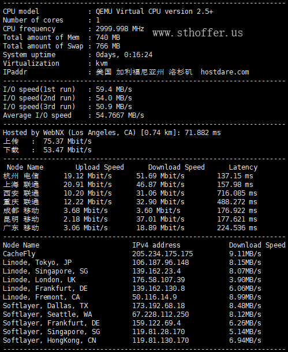The height and width of the screenshot is (352, 288).
Task: Click the 75.37 Mbit/s upload result
Action: click(x=68, y=141)
